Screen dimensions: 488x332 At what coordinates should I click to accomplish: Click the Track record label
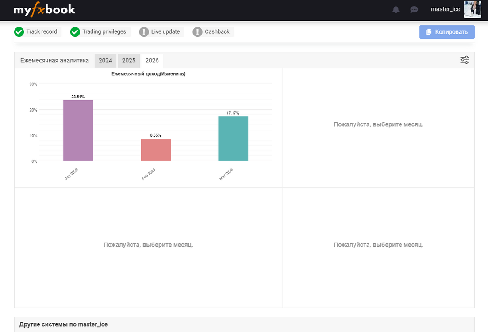click(x=42, y=31)
